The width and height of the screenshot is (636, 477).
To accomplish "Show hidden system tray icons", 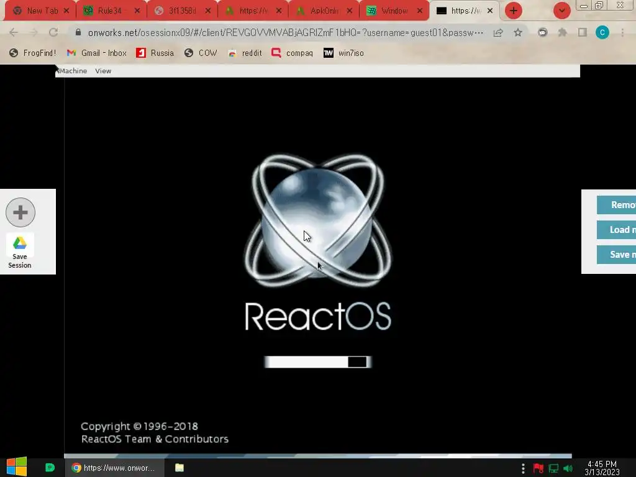I will coord(523,468).
